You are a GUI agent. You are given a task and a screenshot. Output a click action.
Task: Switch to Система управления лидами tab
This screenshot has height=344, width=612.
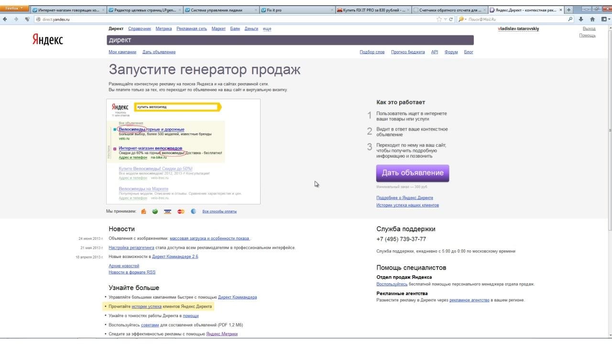[x=221, y=10]
